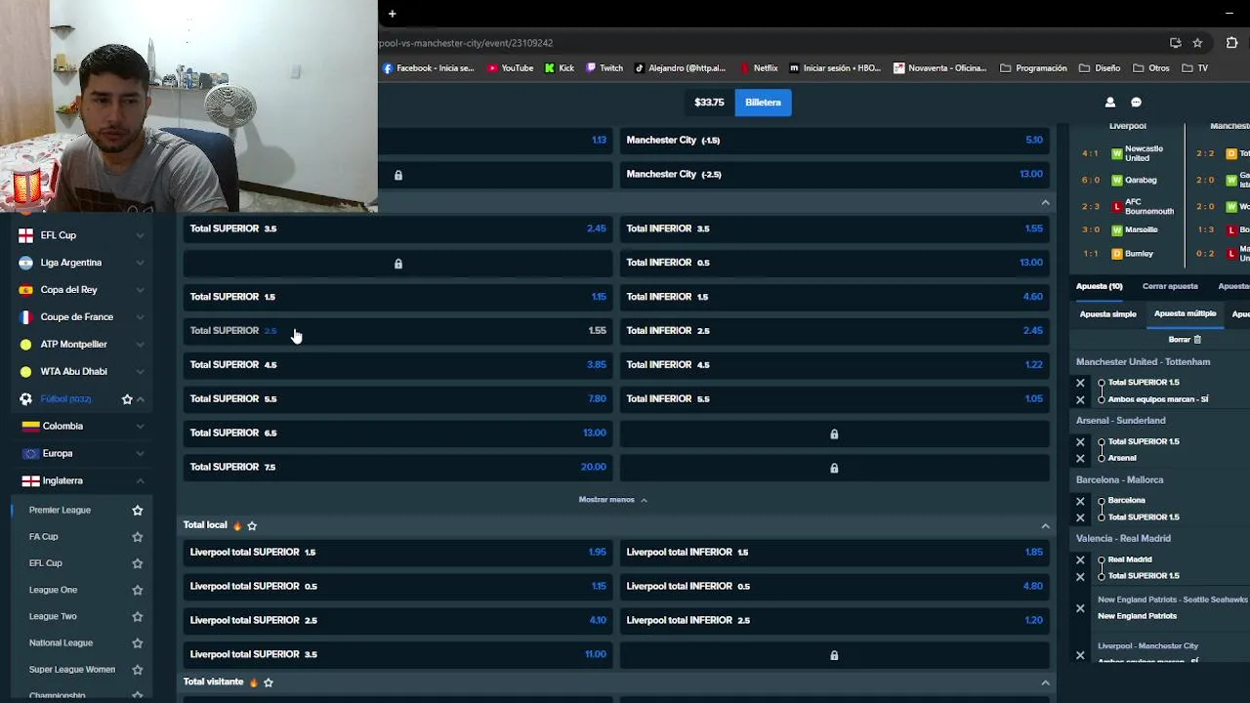Open the Novaventa bookmark

[940, 68]
